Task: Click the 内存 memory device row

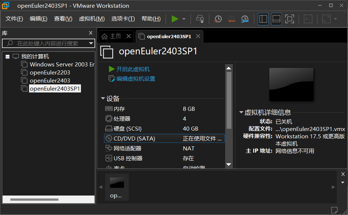Action: click(164, 109)
